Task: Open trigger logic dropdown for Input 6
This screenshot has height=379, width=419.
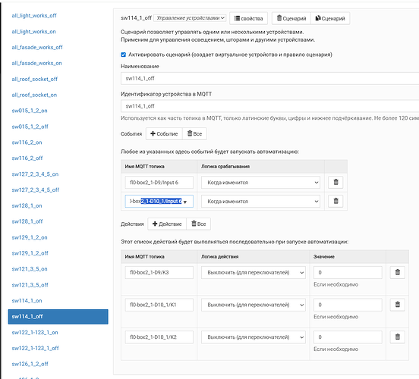Action: [x=260, y=183]
